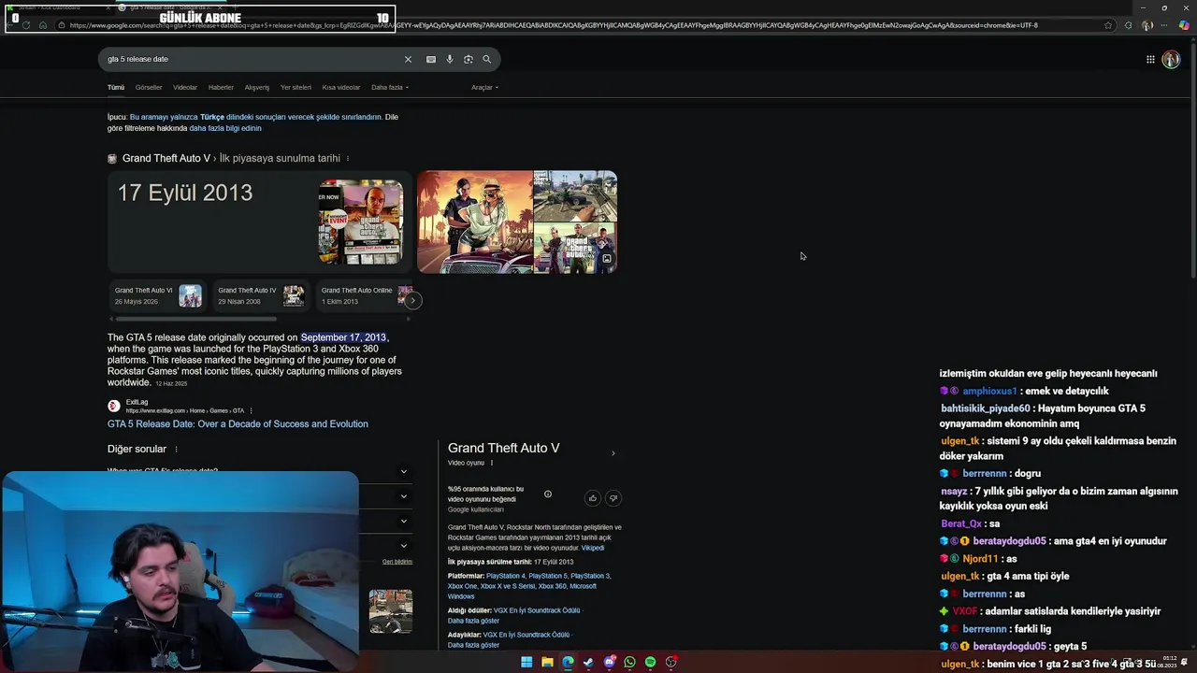The image size is (1197, 673).
Task: Expand the fourth Diğer sorular question
Action: pos(404,546)
